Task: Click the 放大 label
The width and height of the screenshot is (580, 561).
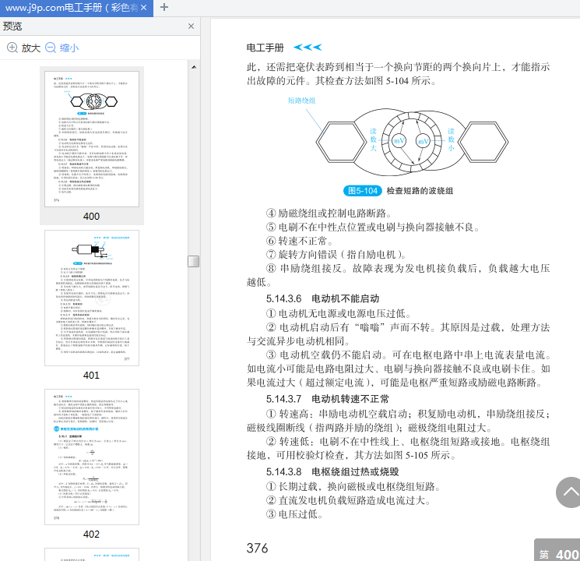Action: coord(30,48)
